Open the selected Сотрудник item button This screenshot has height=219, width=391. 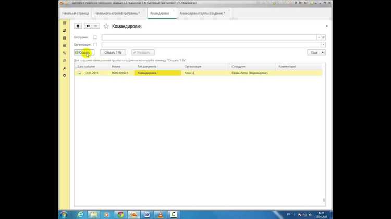(323, 37)
